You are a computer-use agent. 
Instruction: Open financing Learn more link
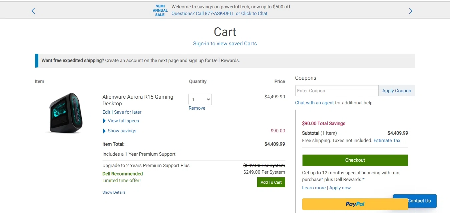tap(314, 188)
